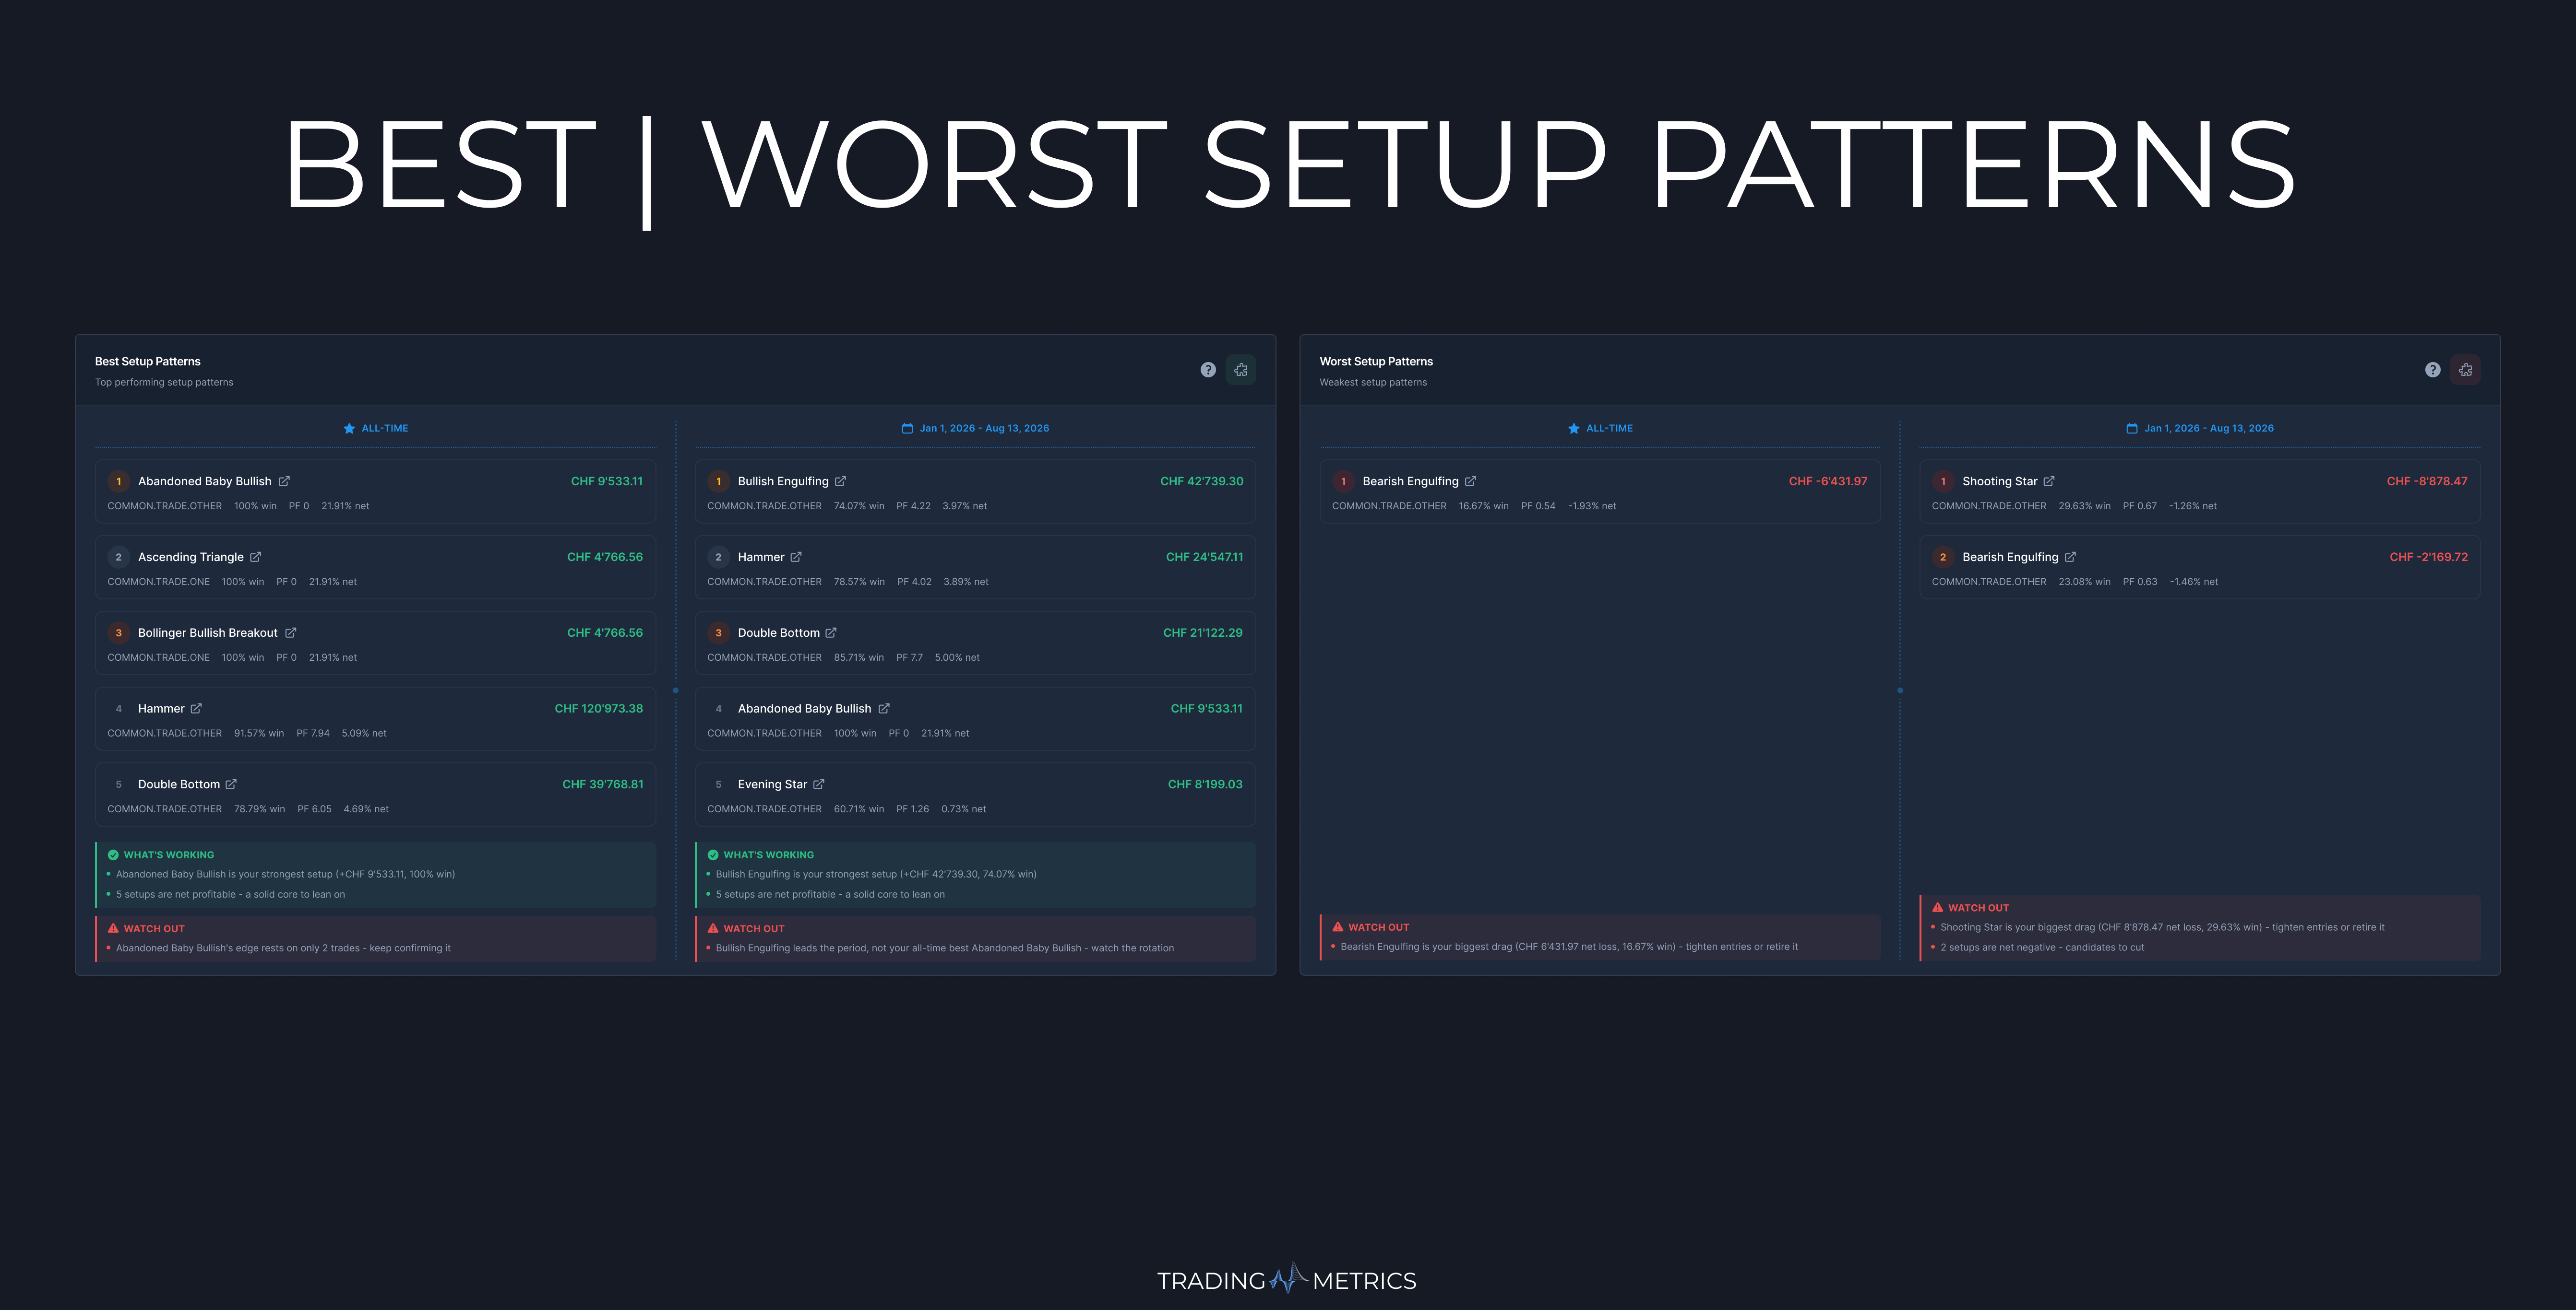Open Bollinger Bullish Breakout pattern name
The image size is (2576, 1310).
pos(208,632)
